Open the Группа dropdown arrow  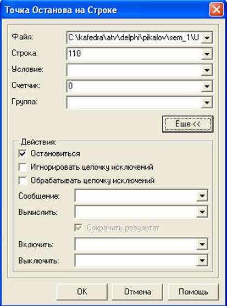coord(207,102)
